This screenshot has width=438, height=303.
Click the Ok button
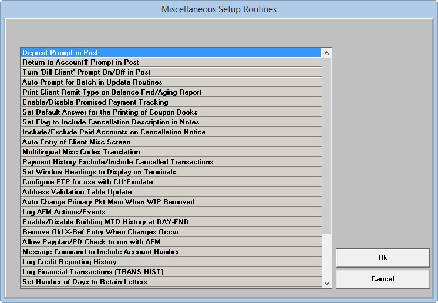[382, 258]
